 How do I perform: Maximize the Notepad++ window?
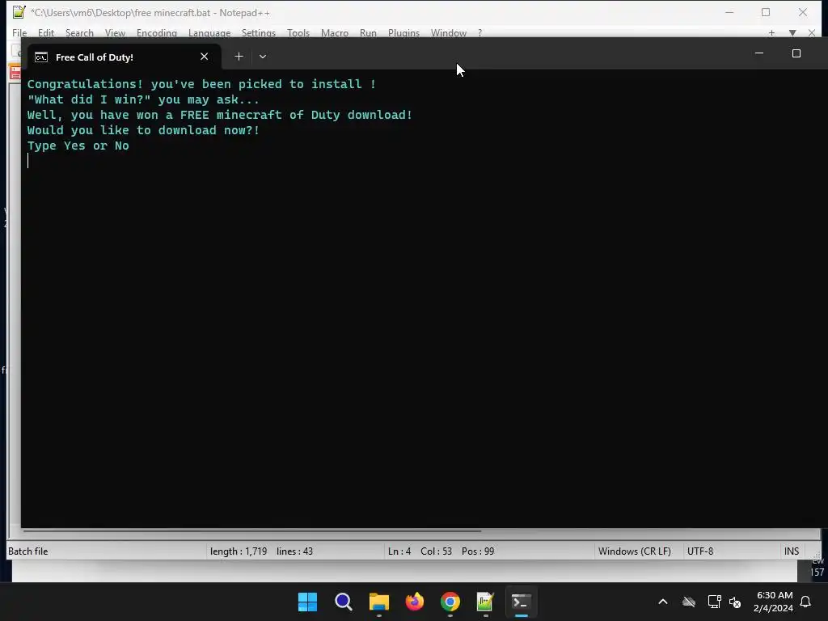click(x=766, y=12)
